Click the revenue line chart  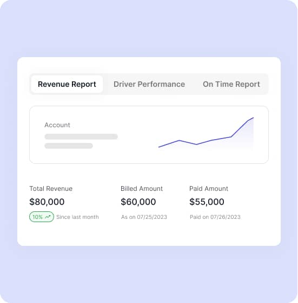pos(206,133)
